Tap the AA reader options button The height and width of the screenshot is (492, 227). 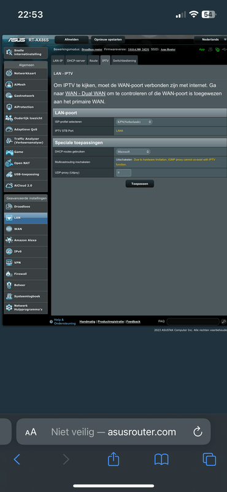pos(31,432)
